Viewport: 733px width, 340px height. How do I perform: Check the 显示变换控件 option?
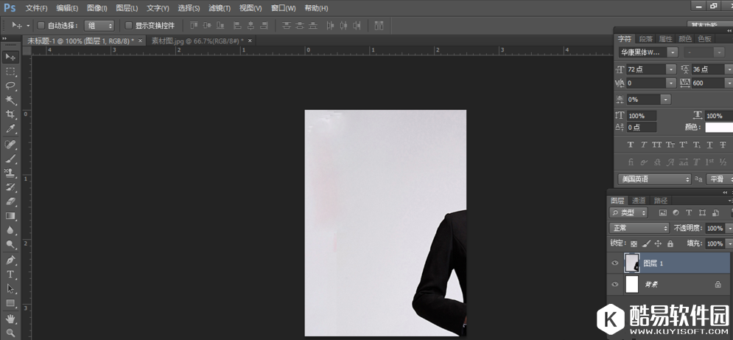128,25
